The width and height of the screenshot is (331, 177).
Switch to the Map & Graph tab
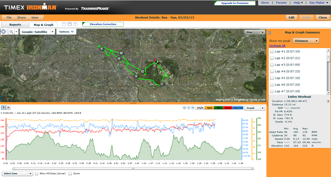tap(44, 25)
